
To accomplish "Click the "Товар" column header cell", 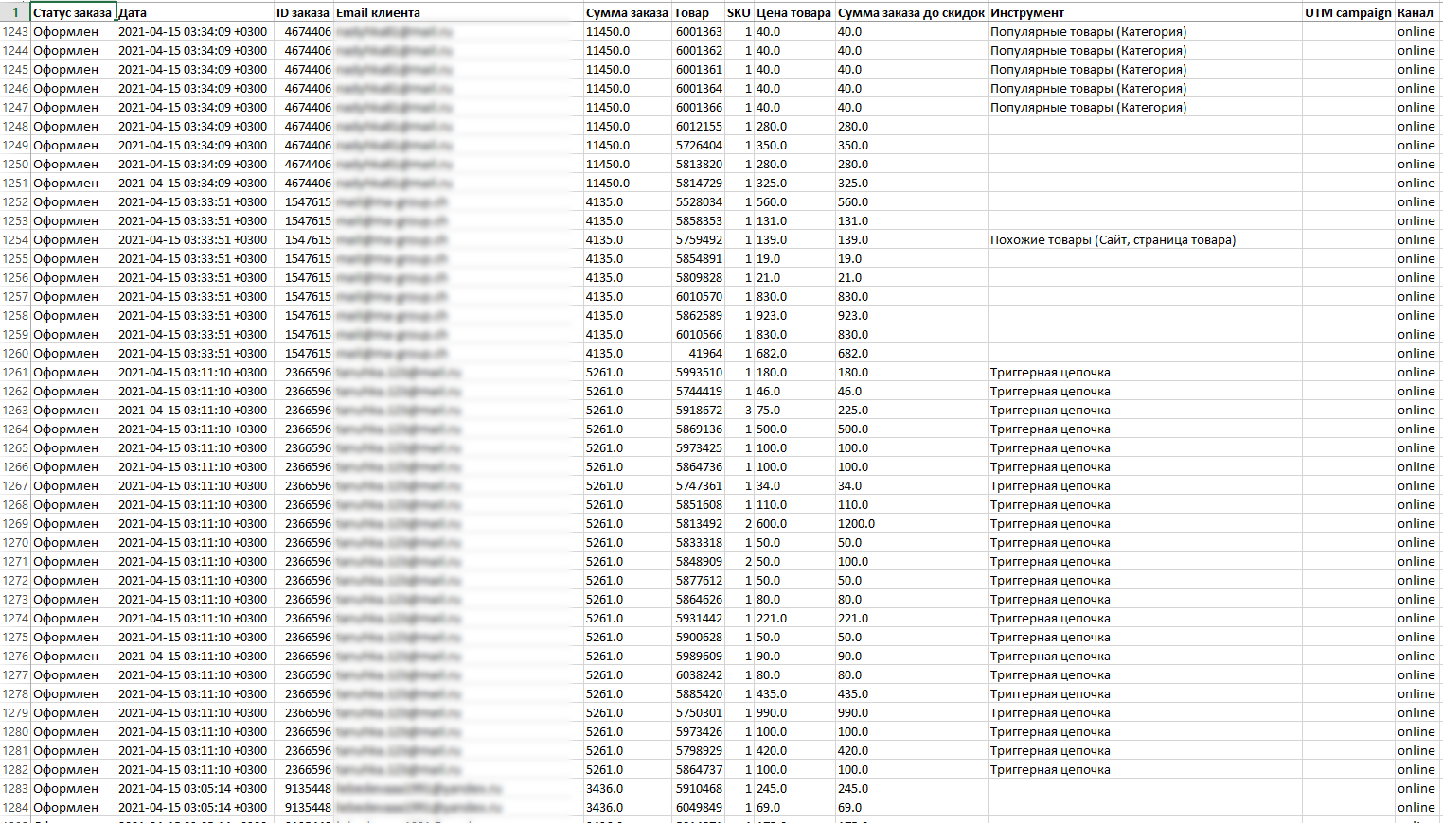I will pos(698,12).
